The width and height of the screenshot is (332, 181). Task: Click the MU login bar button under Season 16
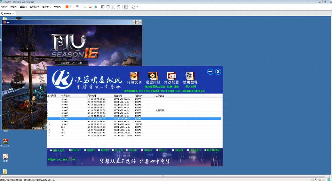(x=72, y=63)
